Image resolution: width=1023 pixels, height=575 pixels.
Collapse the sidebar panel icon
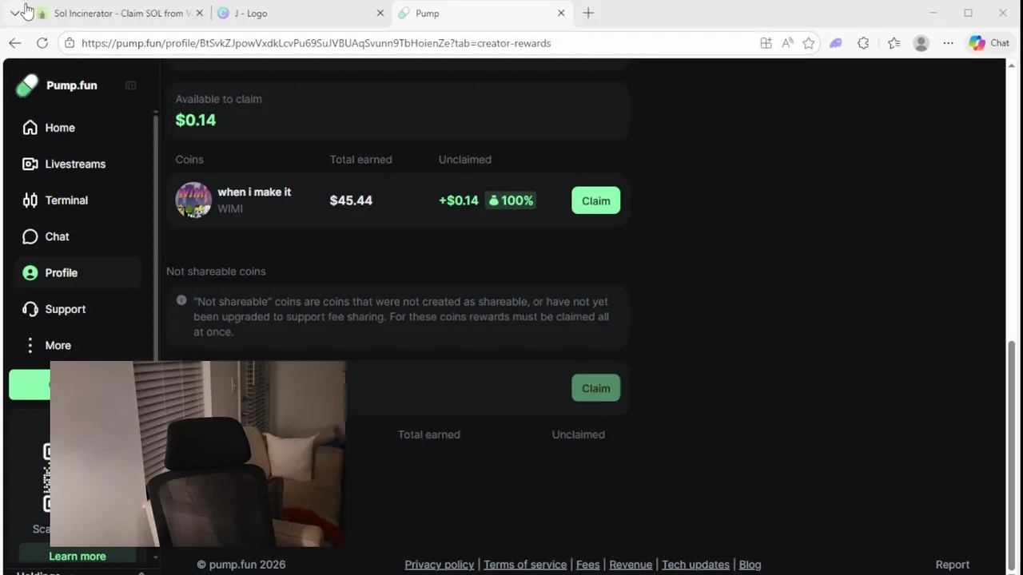pos(131,85)
